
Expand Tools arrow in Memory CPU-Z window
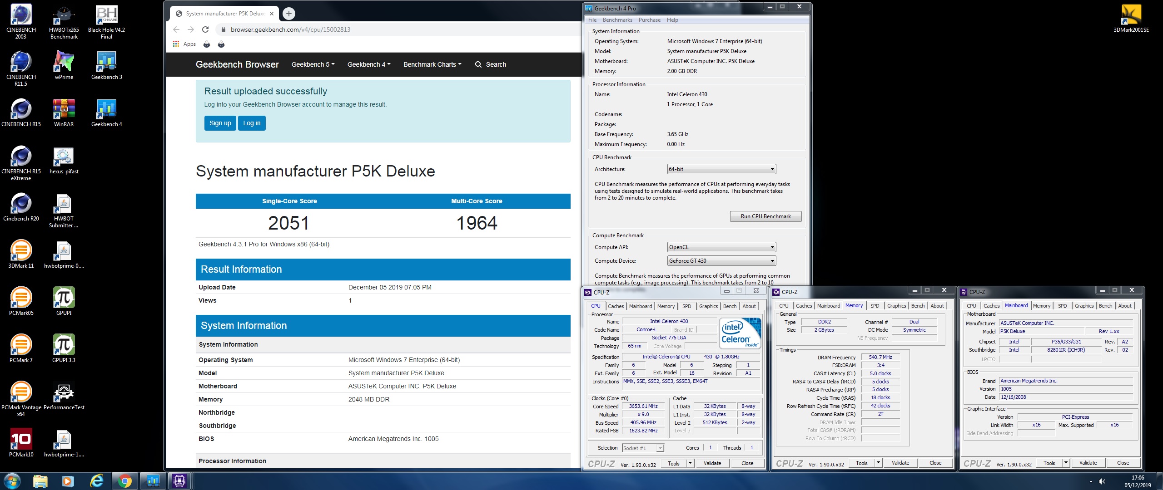(878, 463)
